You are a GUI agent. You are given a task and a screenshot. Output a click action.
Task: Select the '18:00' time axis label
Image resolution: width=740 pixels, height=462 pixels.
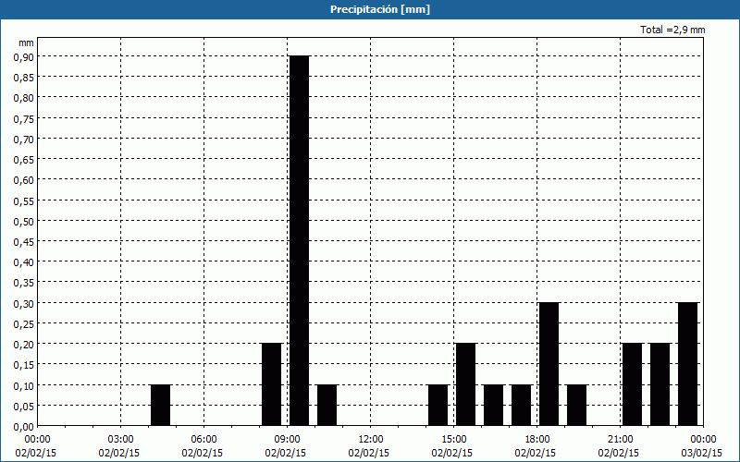pyautogui.click(x=537, y=440)
